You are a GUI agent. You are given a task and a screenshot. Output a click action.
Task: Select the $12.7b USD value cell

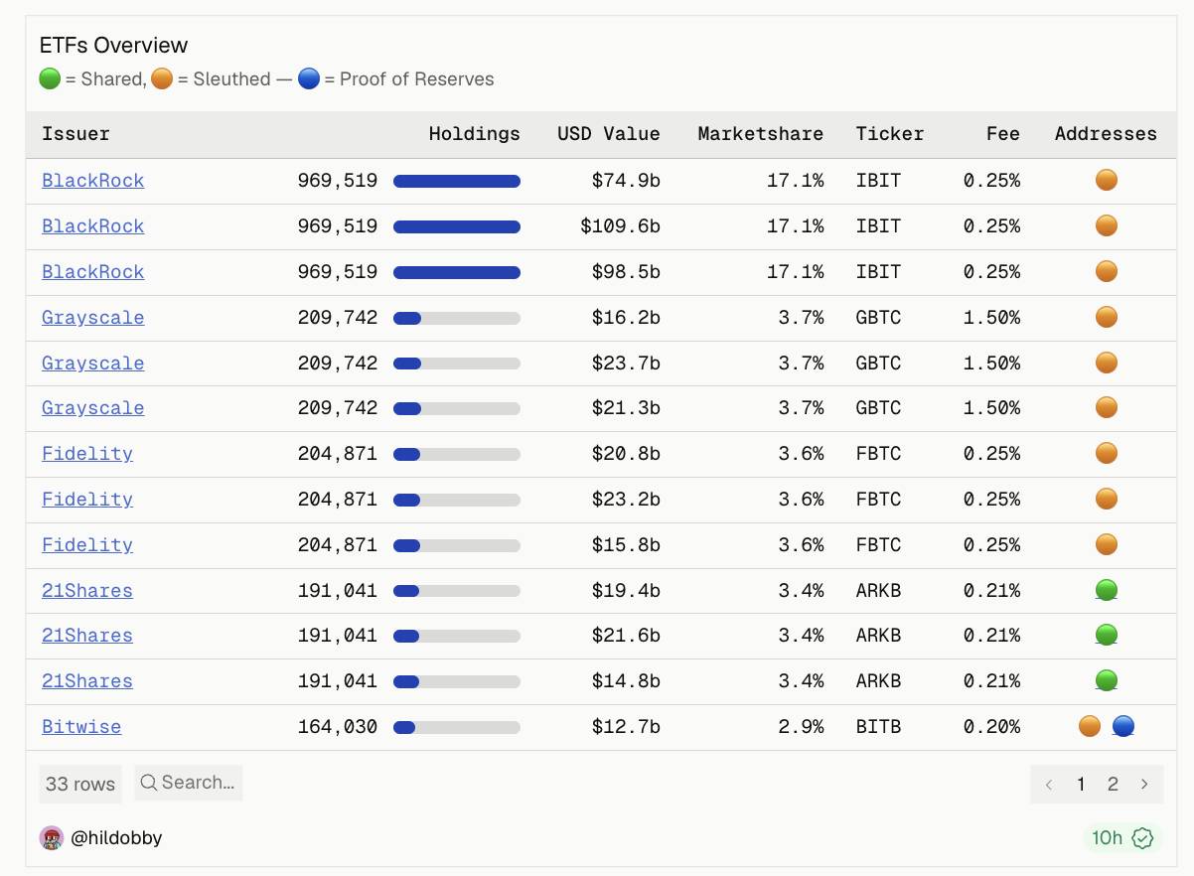tap(626, 727)
